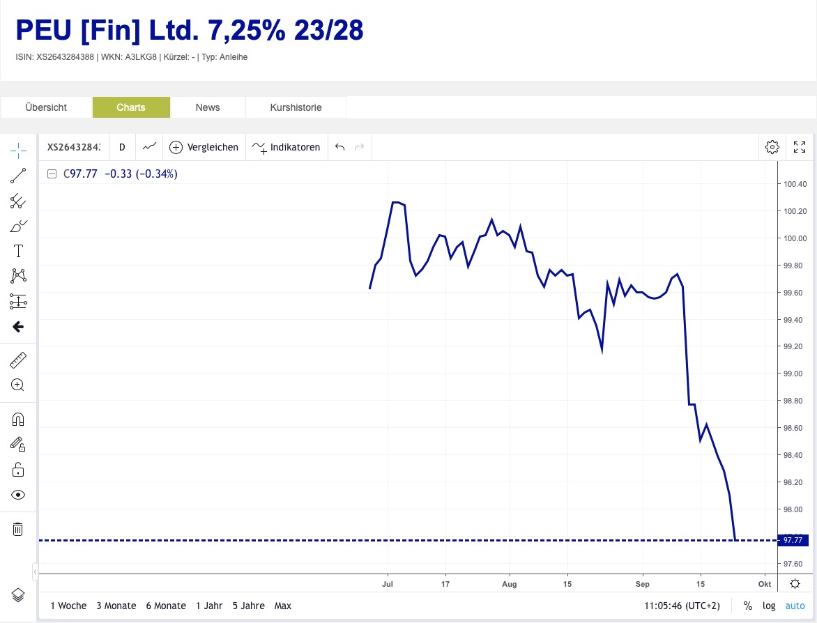Collapse the price legend

click(52, 174)
